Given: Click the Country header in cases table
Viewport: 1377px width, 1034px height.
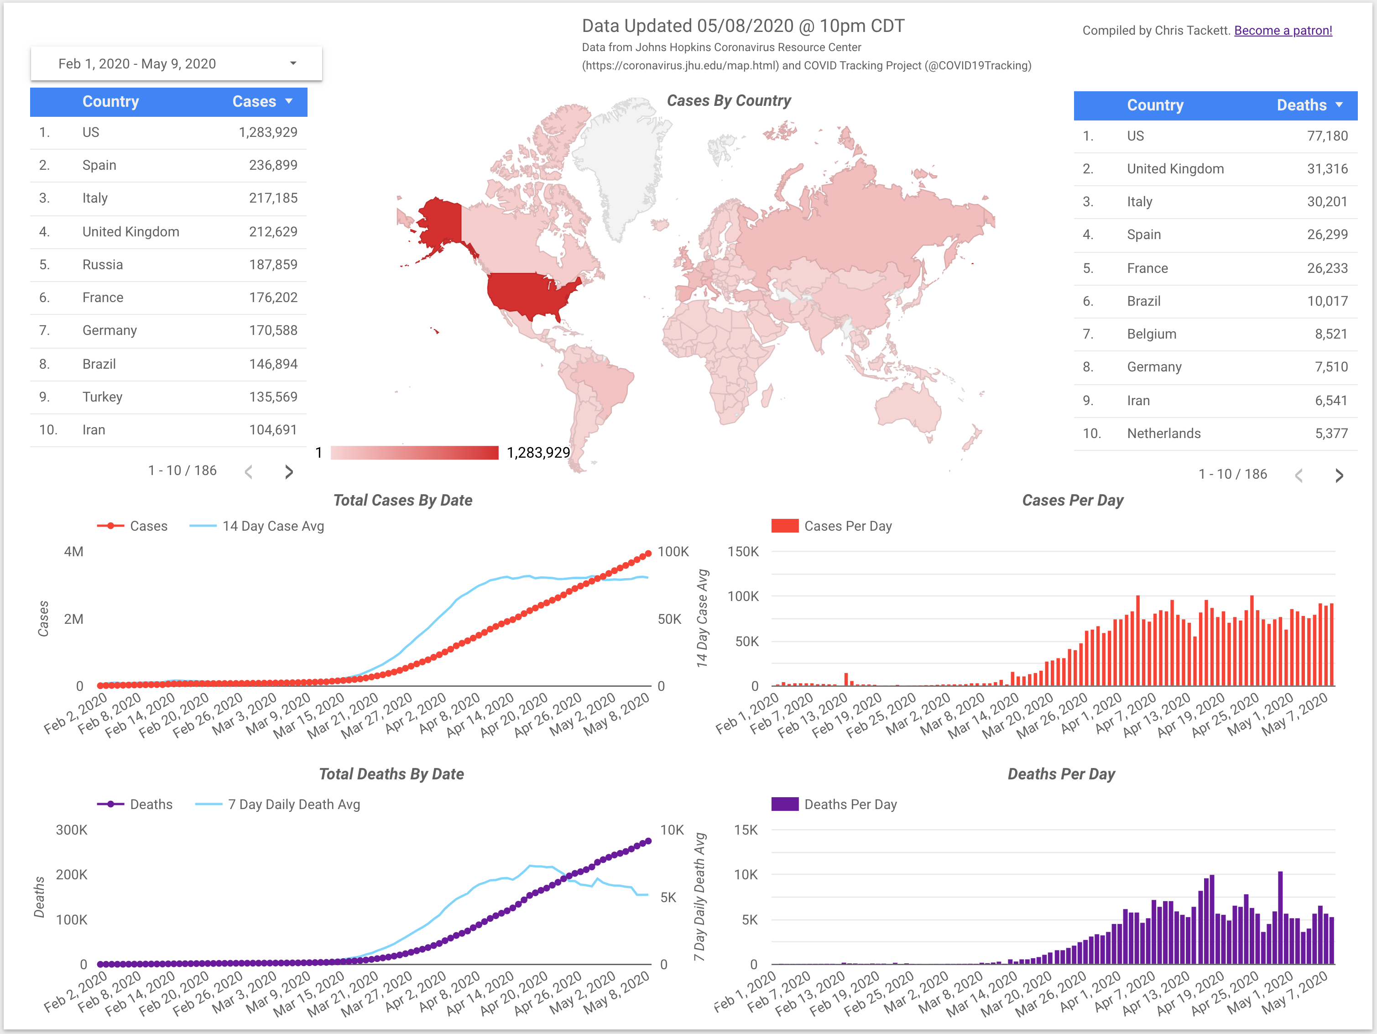Looking at the screenshot, I should tap(111, 101).
